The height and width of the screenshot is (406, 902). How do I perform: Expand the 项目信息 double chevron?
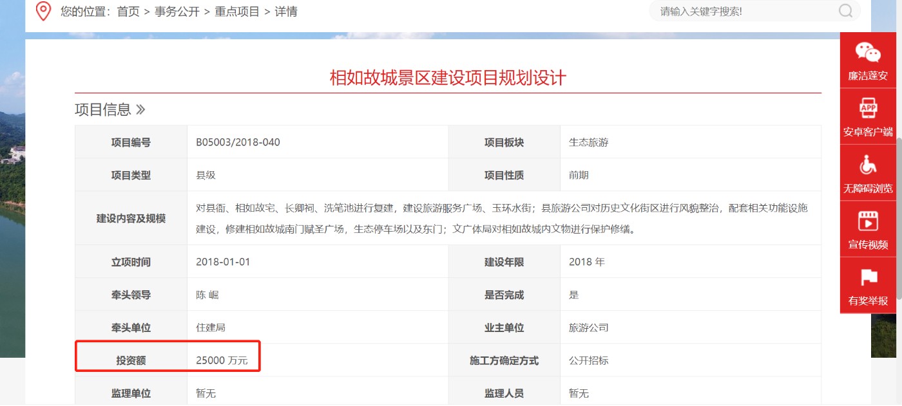point(140,110)
